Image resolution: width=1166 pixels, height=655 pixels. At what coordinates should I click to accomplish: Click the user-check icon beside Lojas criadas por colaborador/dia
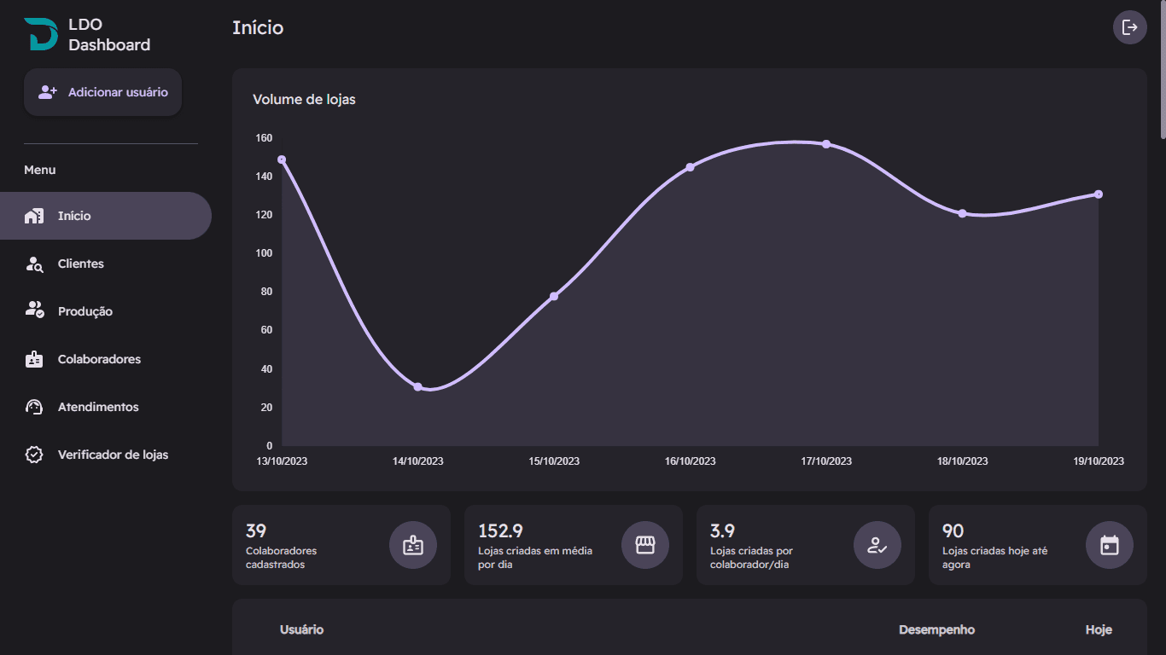pos(877,545)
